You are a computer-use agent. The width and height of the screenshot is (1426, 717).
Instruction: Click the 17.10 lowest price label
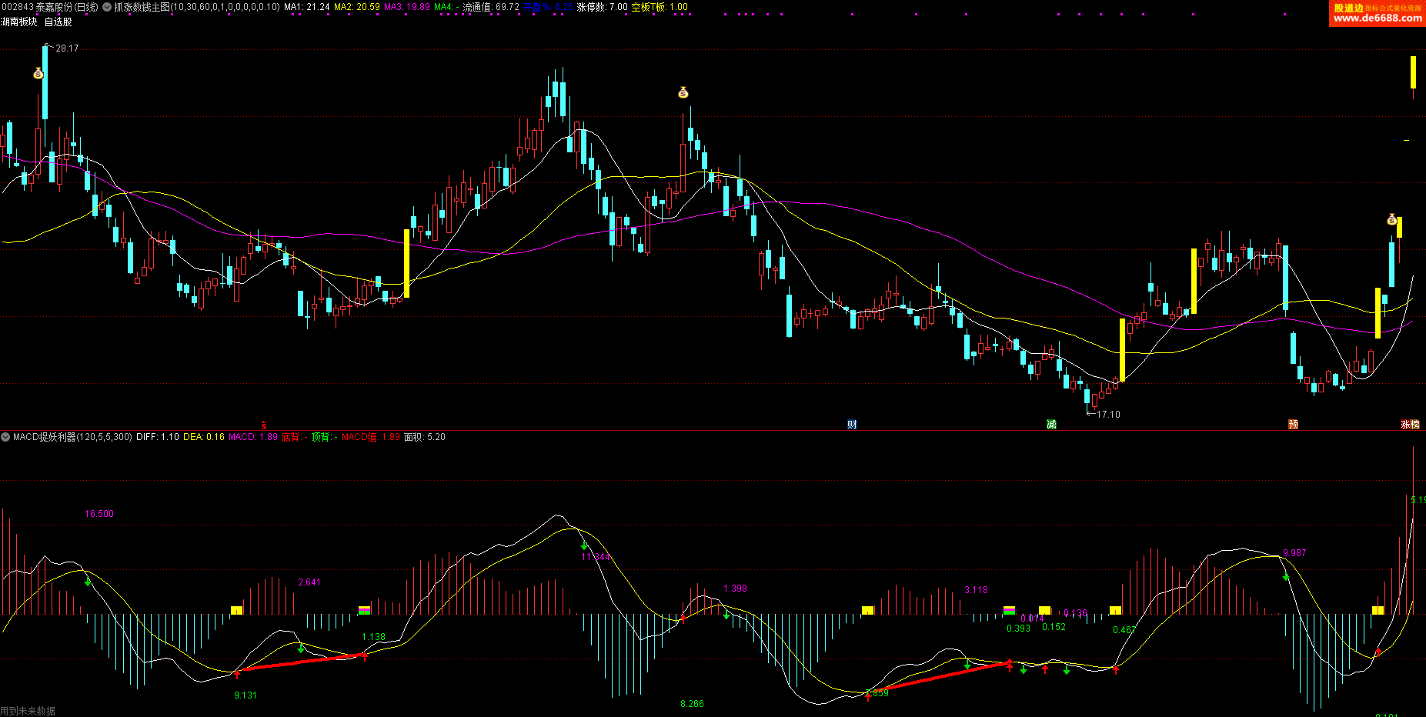(x=1108, y=415)
